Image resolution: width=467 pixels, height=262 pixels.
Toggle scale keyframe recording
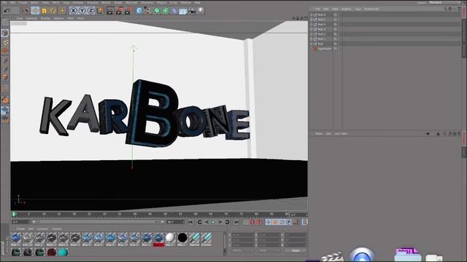click(x=275, y=222)
